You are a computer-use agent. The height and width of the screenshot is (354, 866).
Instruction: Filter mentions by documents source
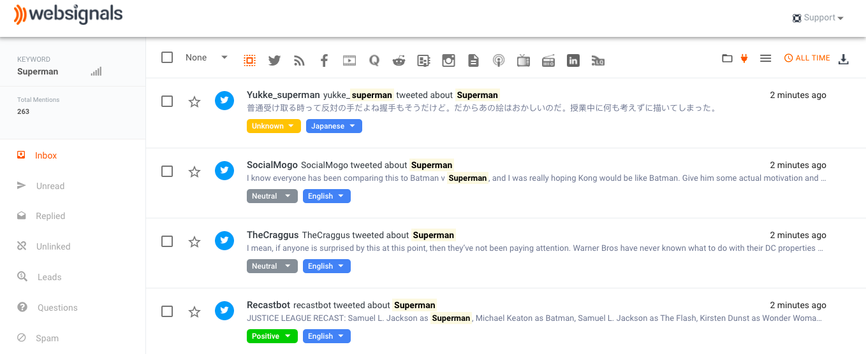pyautogui.click(x=473, y=60)
